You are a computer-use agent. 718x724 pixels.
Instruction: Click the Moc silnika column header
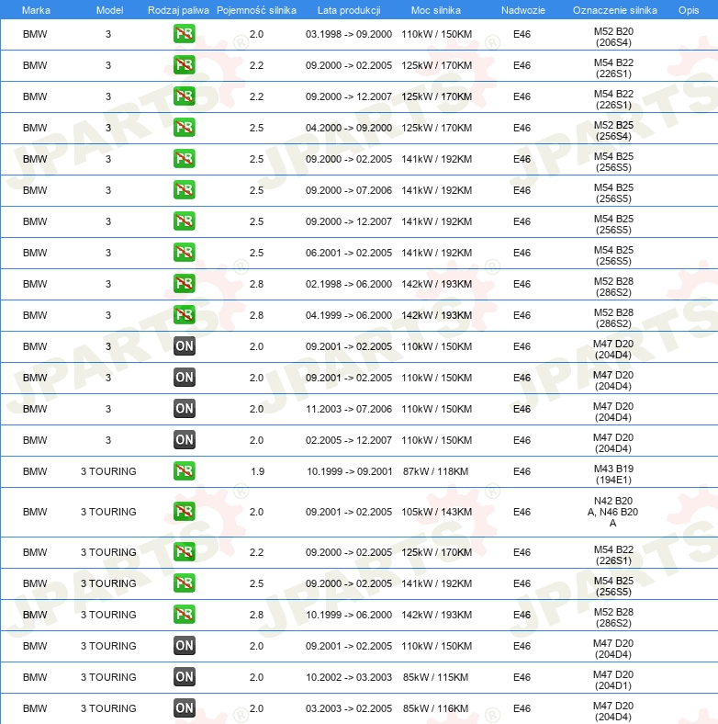tap(435, 10)
